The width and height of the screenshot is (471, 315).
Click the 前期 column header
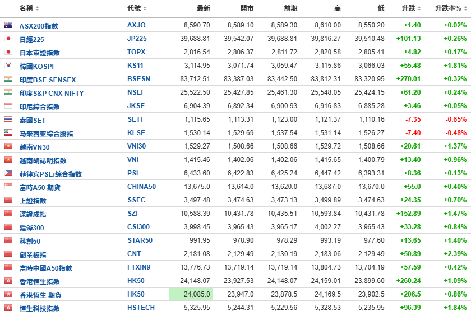[290, 8]
